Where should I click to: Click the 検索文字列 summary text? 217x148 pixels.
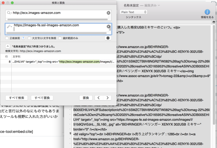[x=33, y=51]
